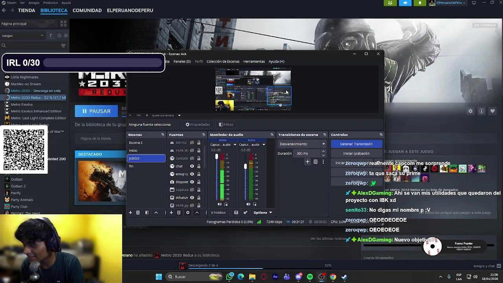Viewport: 503px width, 283px height.
Task: Open advanced audio properties gears icon
Action: 245,213
